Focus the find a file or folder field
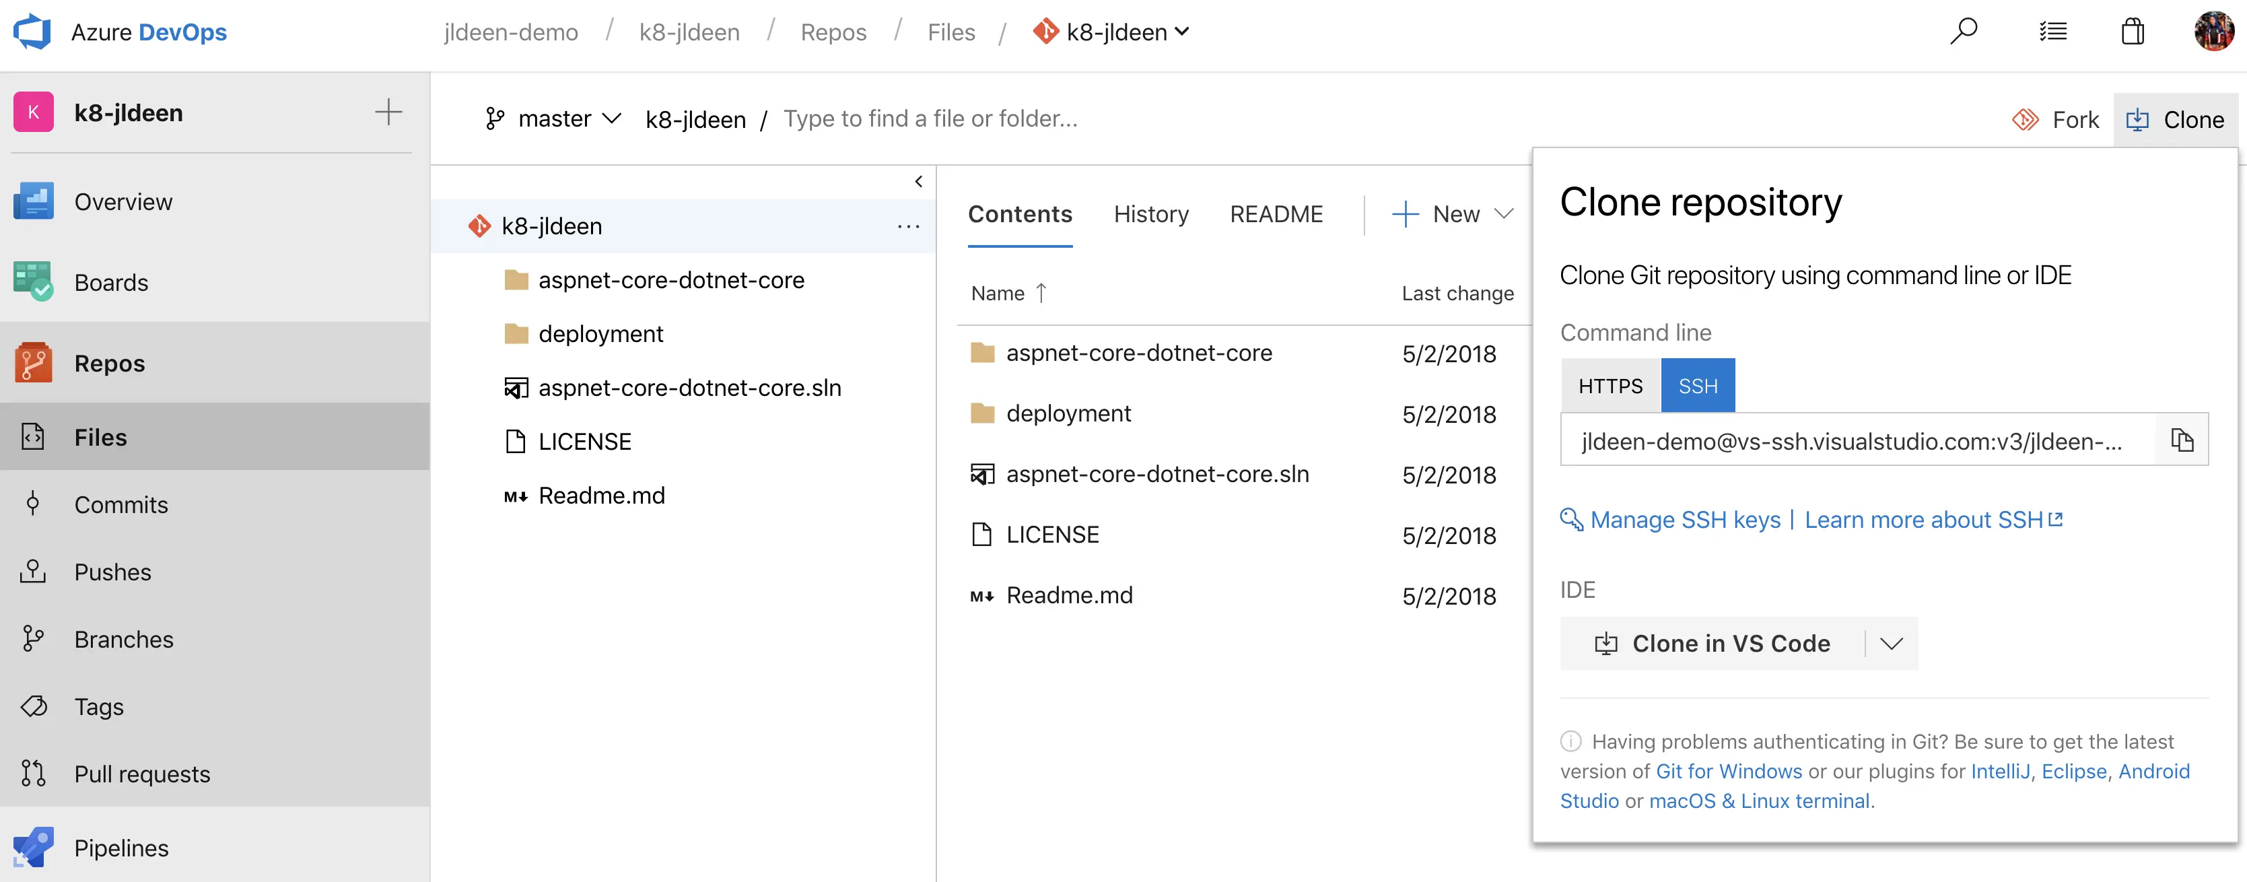 [930, 118]
